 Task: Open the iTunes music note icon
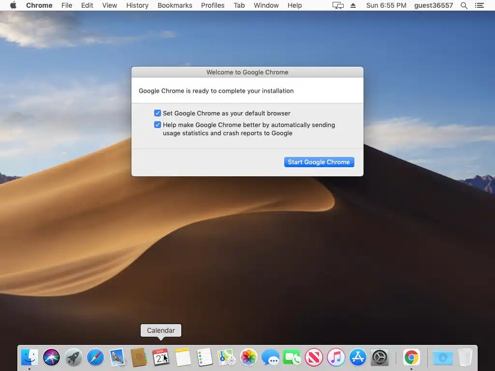(336, 357)
